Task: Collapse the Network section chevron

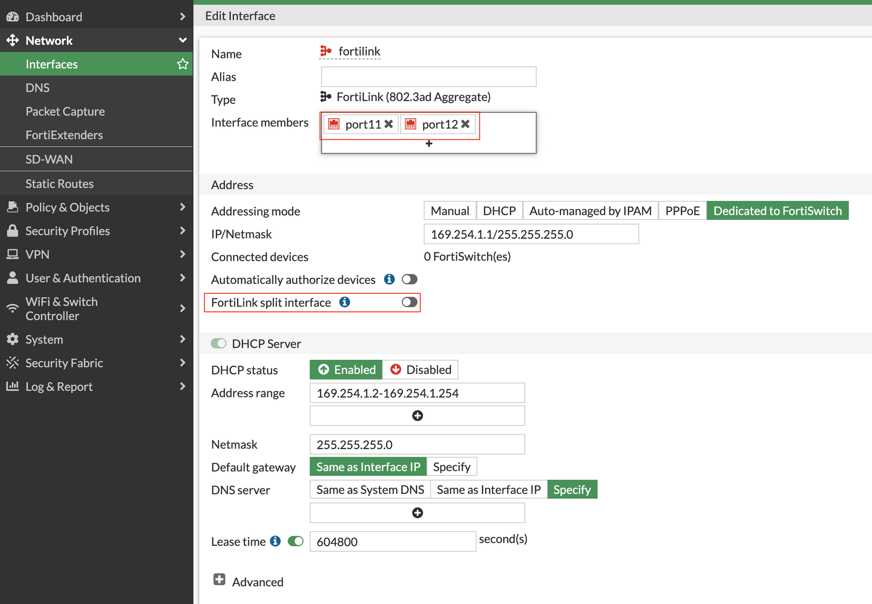Action: [183, 40]
